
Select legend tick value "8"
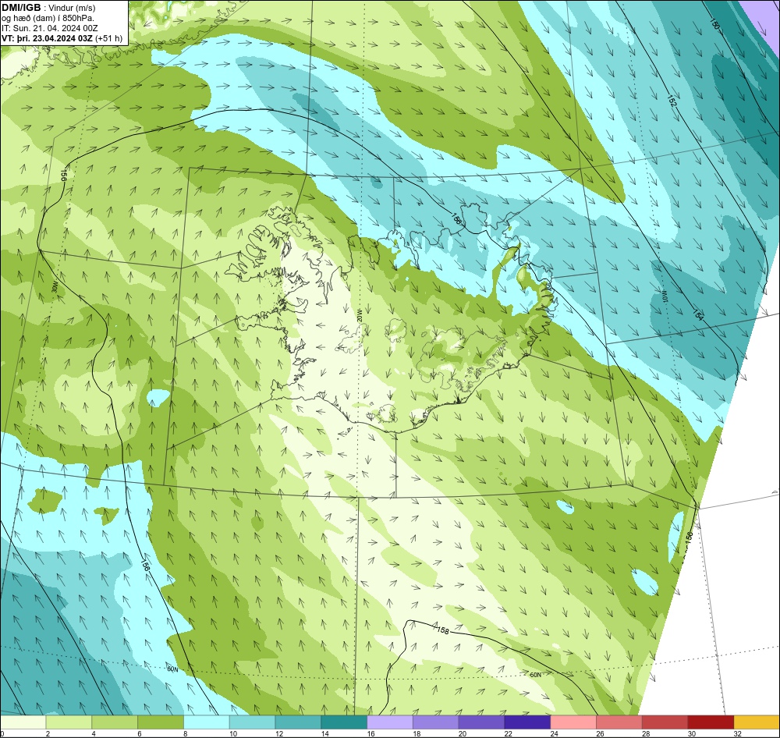pos(185,733)
